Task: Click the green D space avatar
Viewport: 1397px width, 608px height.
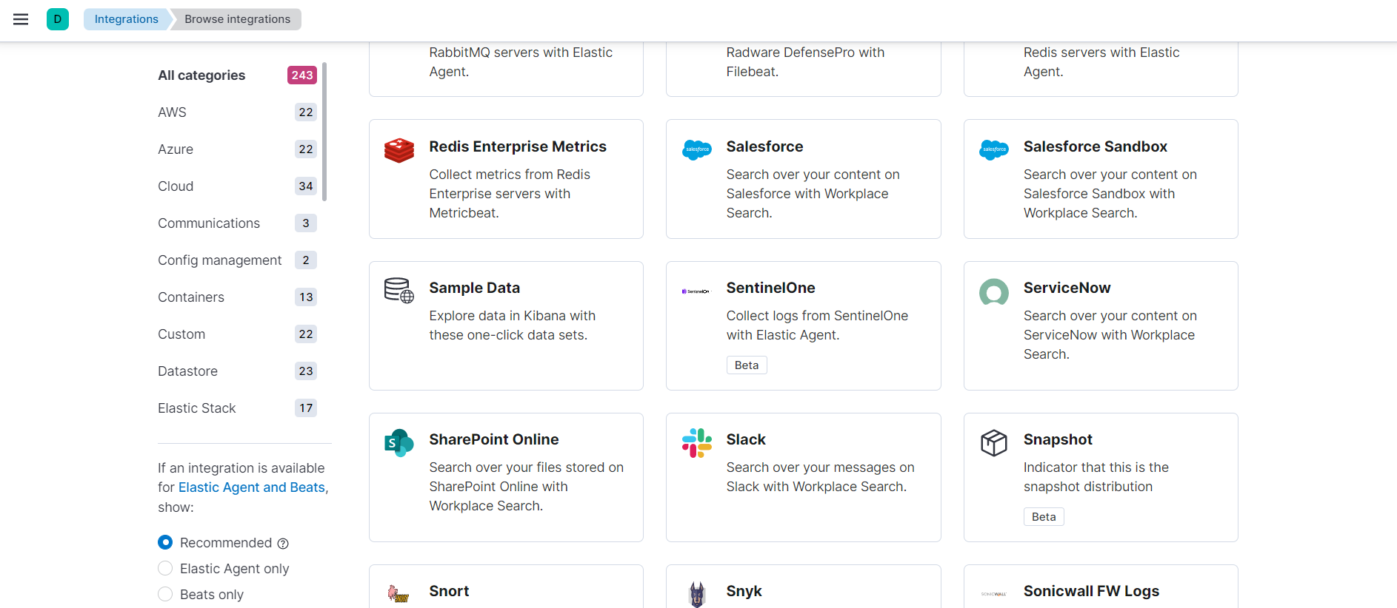Action: tap(58, 19)
